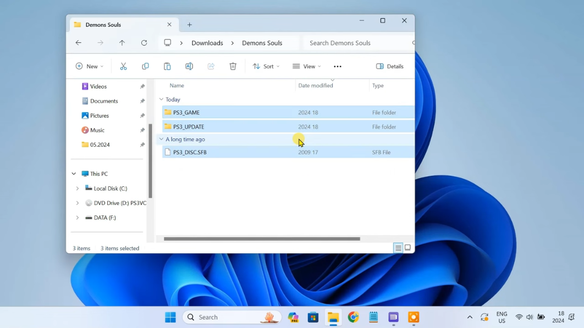Click the PC monitor icon in address bar

tap(168, 43)
